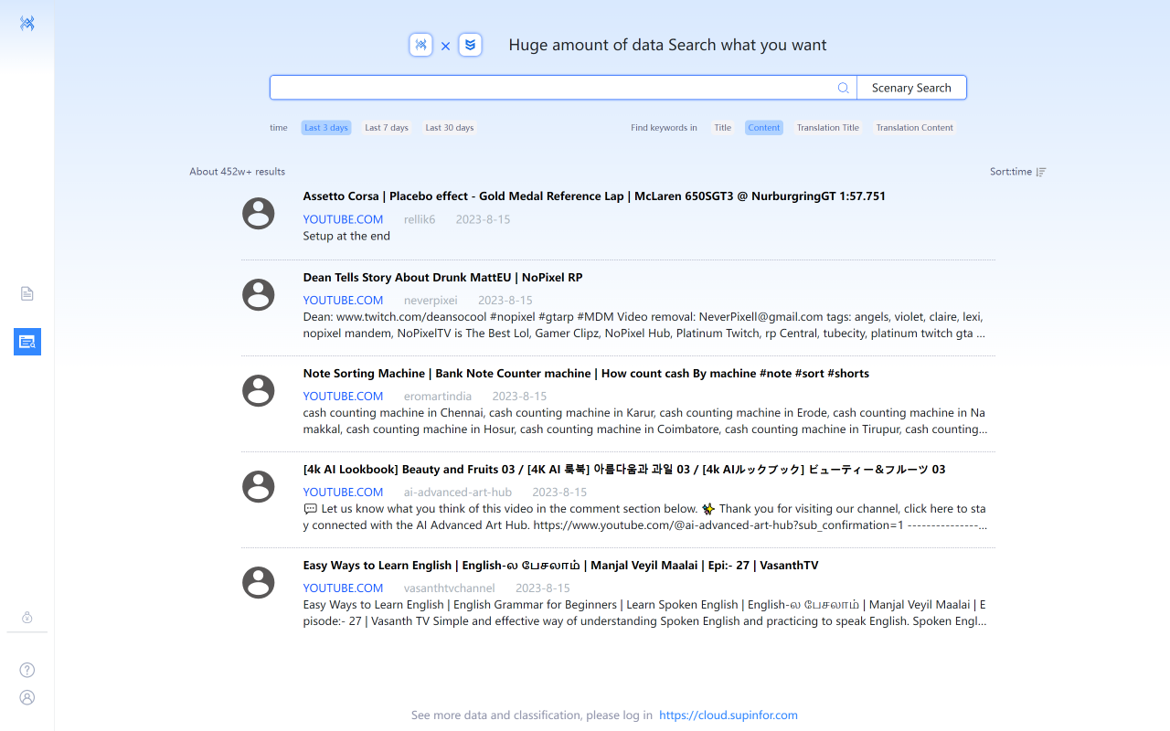Select the highlighted search results icon in sidebar
This screenshot has height=731, width=1170.
point(27,342)
